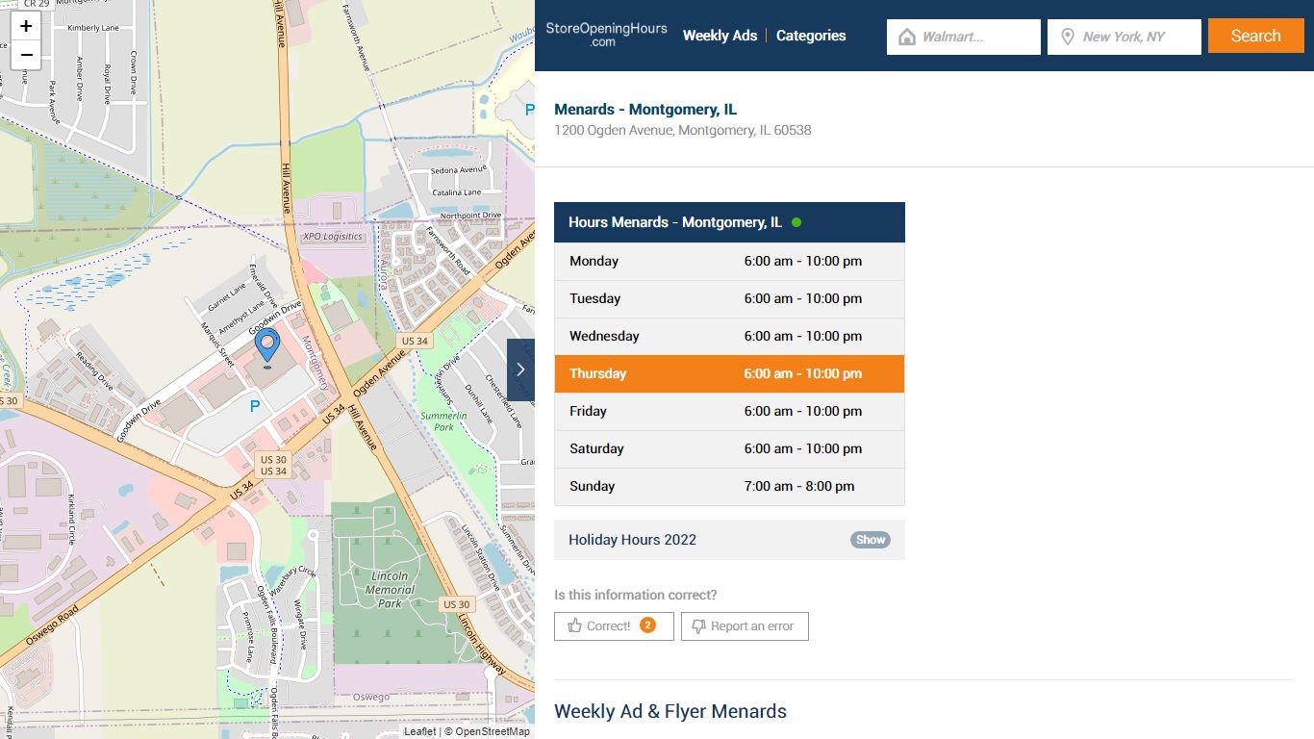This screenshot has height=739, width=1314.
Task: Click the Saturday hours row
Action: coord(729,448)
